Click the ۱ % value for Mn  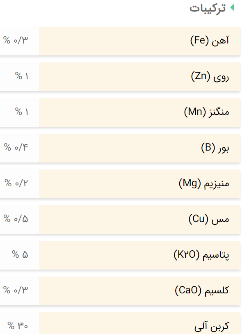(x=21, y=112)
